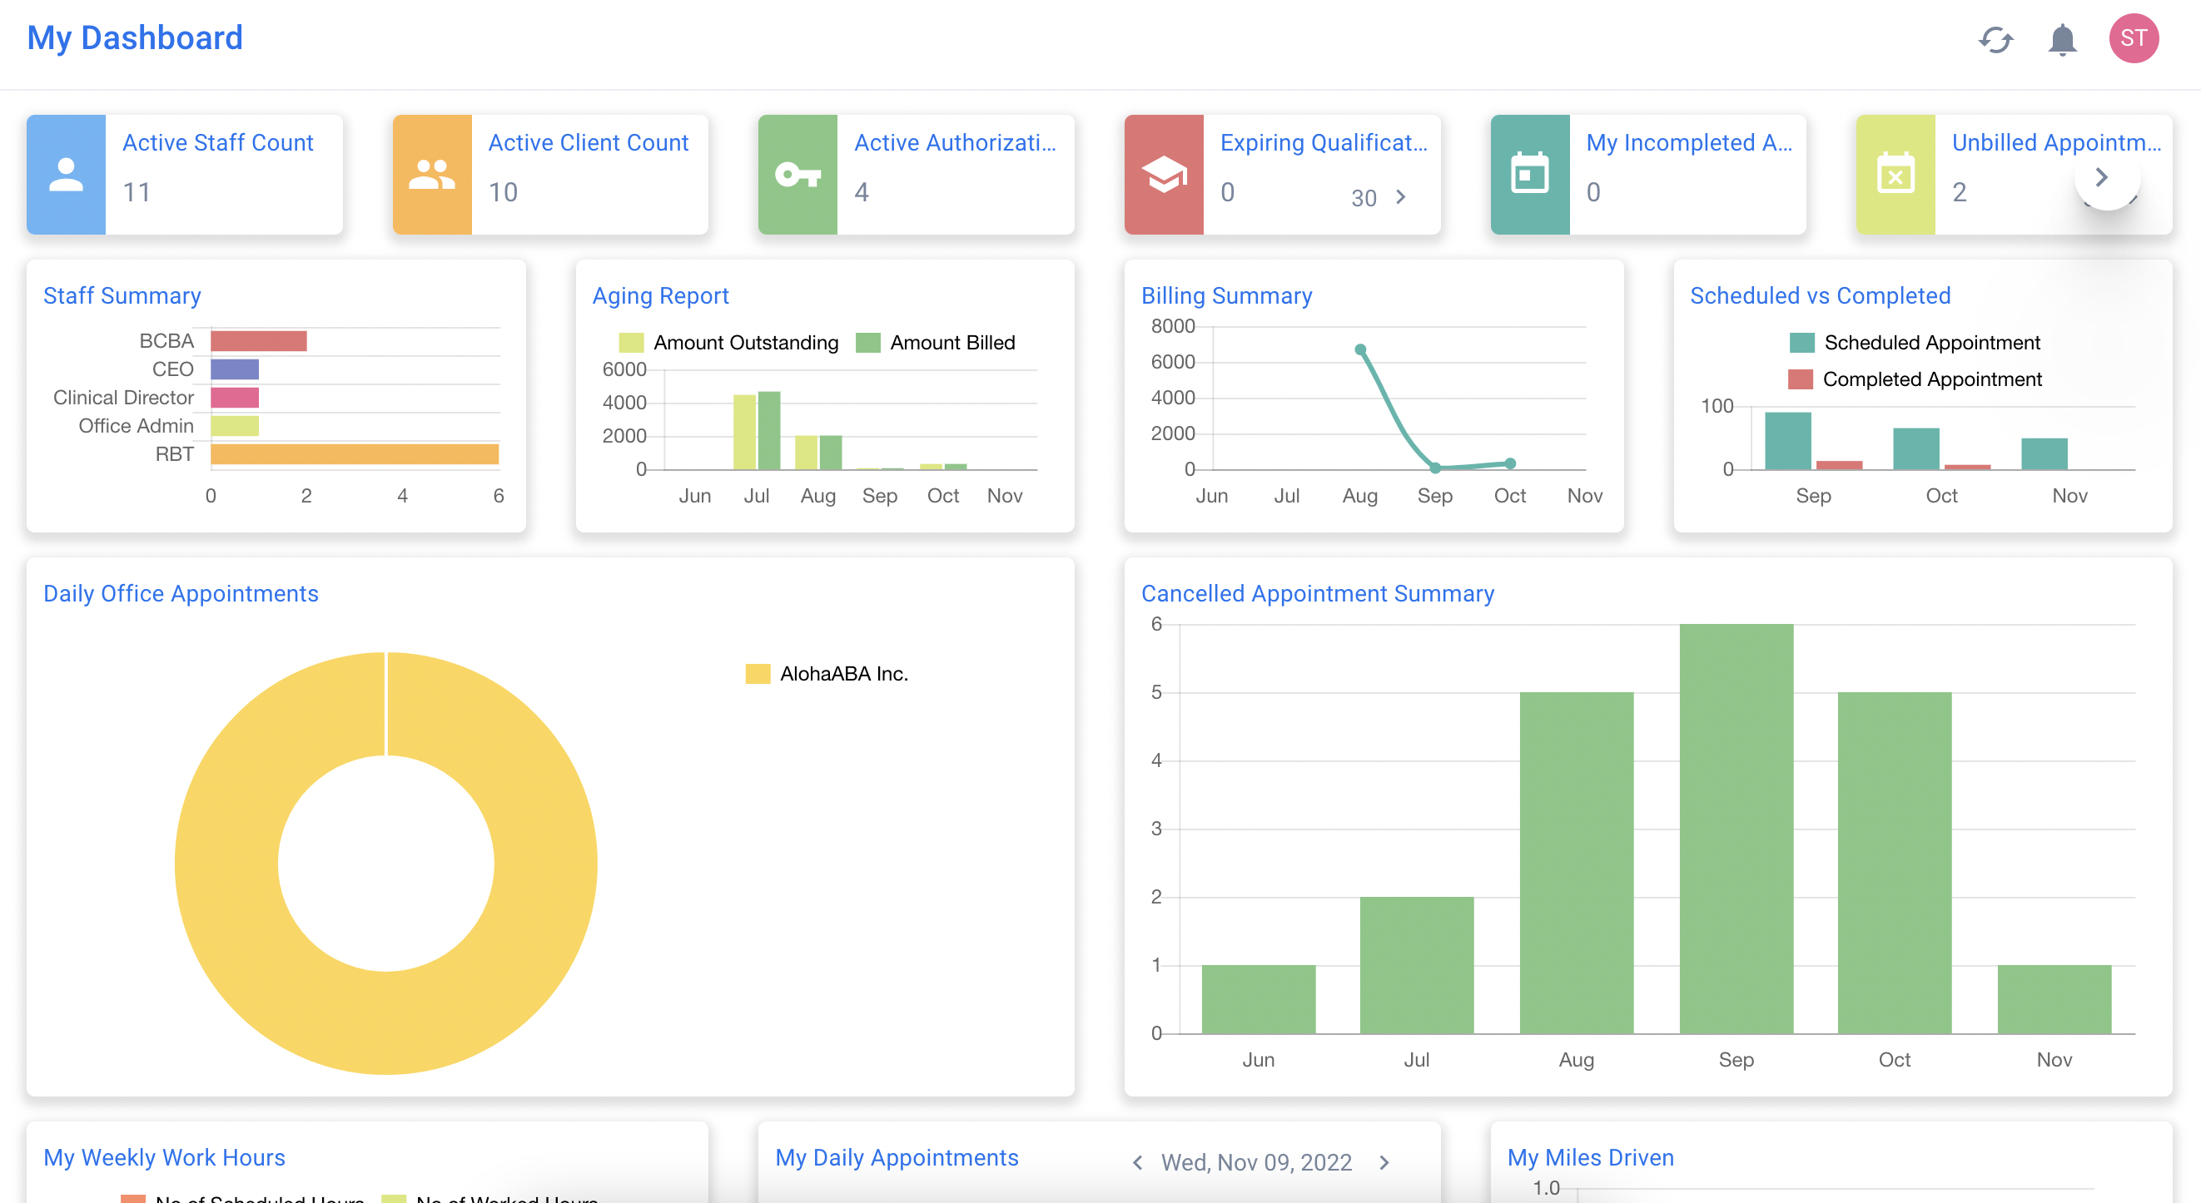Click the Sep bar in Cancelled Appointment Summary
The image size is (2201, 1203).
pyautogui.click(x=1736, y=828)
